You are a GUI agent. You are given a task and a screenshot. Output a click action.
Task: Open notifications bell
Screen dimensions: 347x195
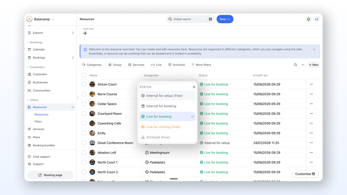click(x=309, y=19)
